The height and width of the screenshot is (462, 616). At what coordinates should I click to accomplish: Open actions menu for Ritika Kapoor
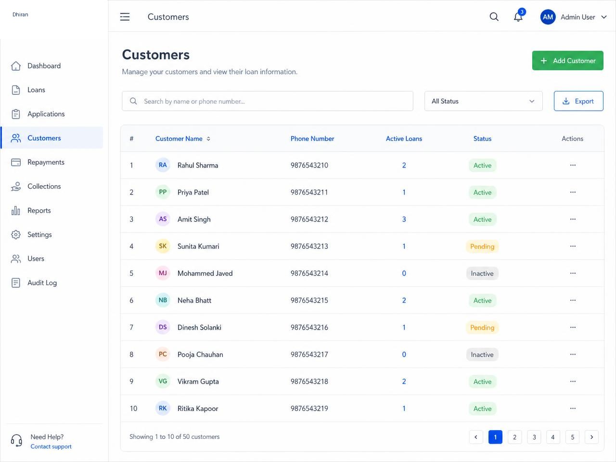pyautogui.click(x=573, y=408)
